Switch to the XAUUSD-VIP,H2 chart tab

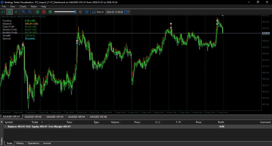[x=33, y=117]
